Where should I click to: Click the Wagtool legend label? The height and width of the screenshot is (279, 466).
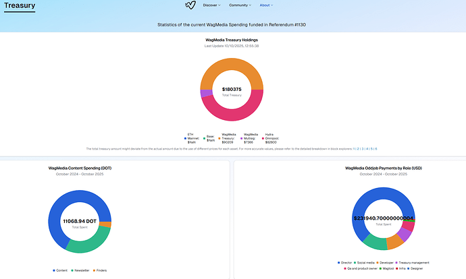[x=388, y=269]
